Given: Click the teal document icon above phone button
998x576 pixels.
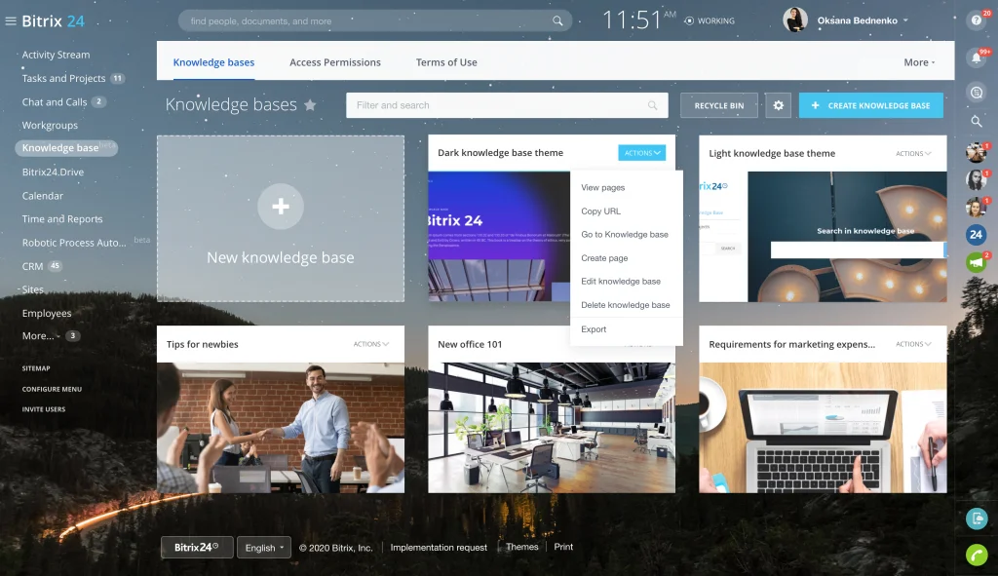Looking at the screenshot, I should coord(977,518).
